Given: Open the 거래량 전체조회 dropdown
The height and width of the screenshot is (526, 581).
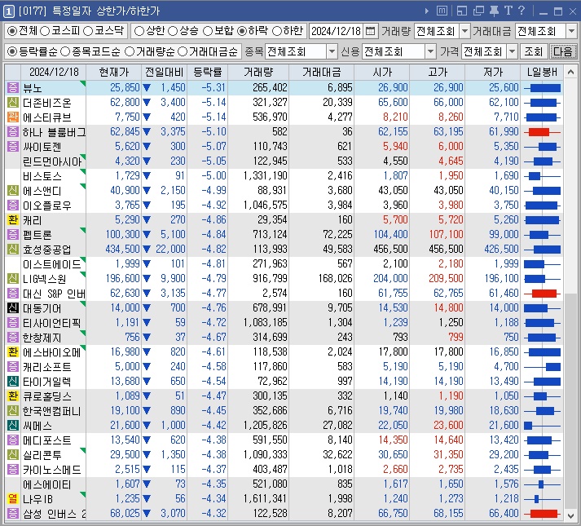Looking at the screenshot, I should [464, 31].
